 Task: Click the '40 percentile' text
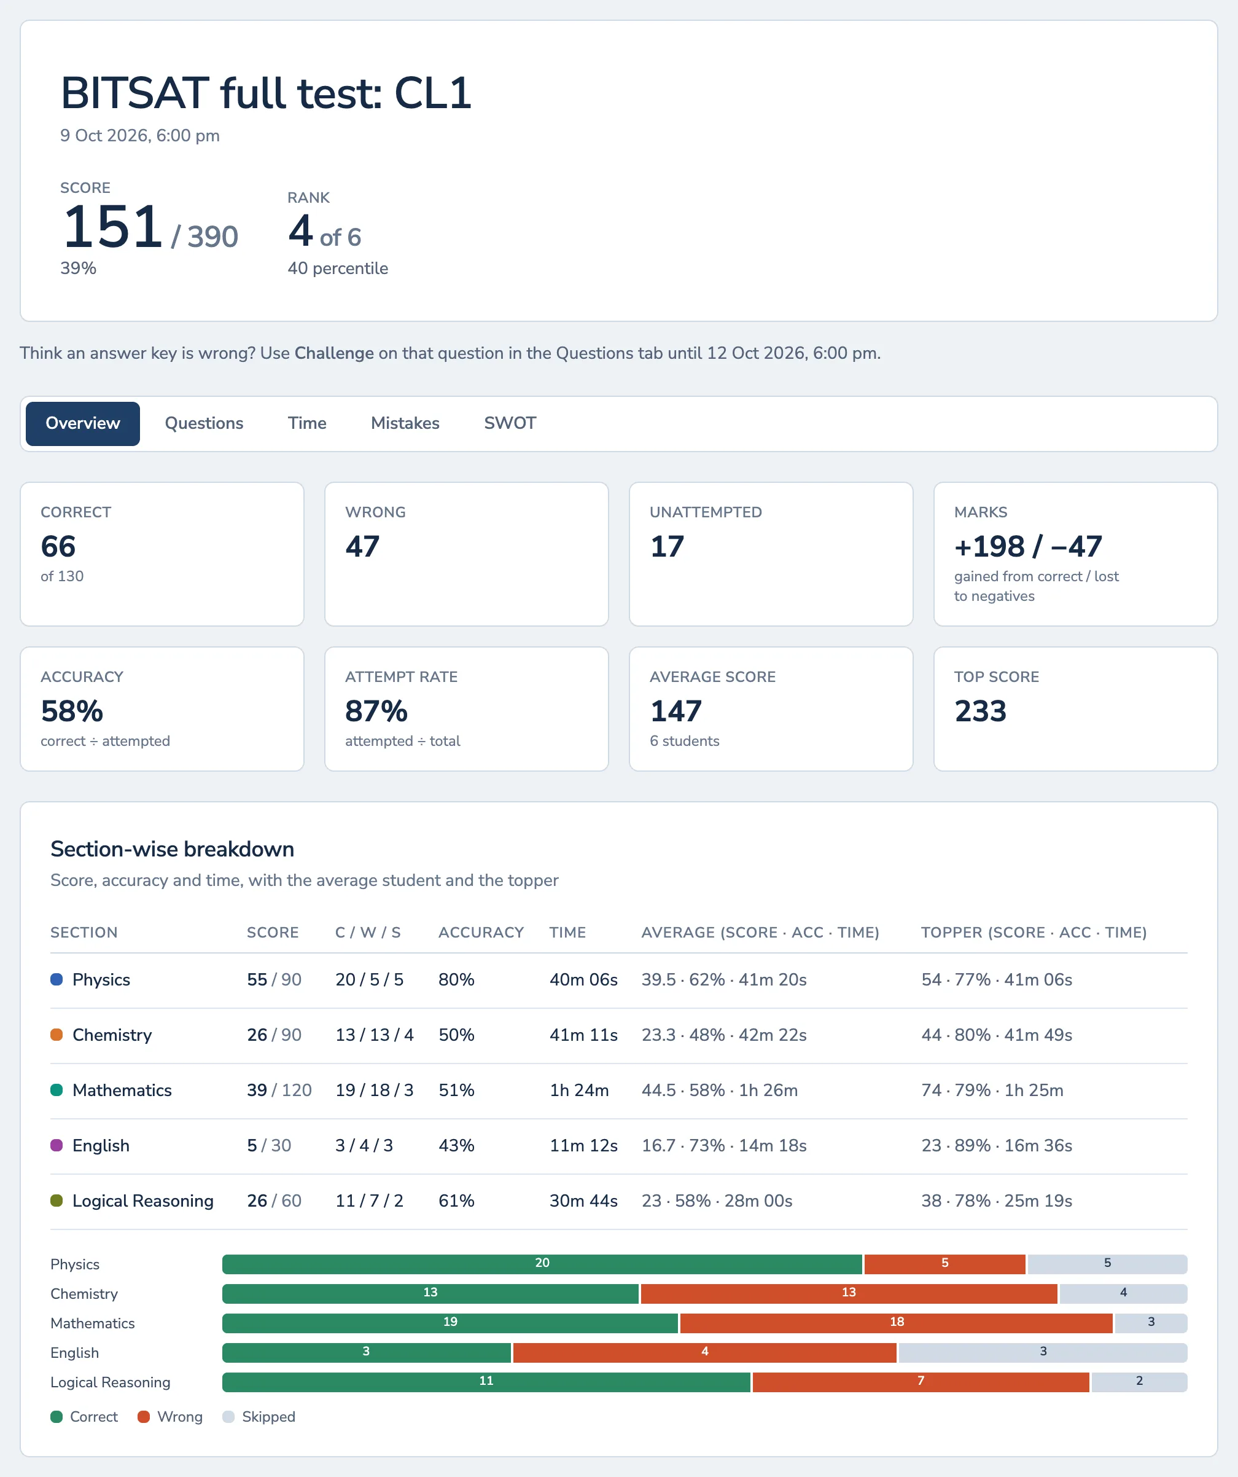(338, 268)
